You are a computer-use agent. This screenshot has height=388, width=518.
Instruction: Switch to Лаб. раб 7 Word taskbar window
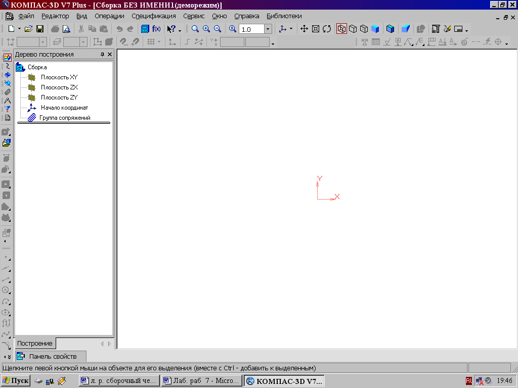coord(202,381)
